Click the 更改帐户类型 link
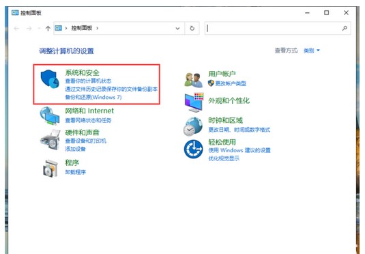This screenshot has height=254, width=365. coord(231,83)
